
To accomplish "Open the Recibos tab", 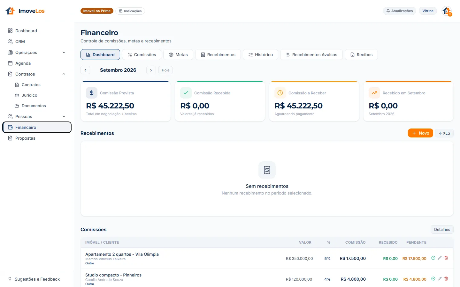I will [x=361, y=55].
